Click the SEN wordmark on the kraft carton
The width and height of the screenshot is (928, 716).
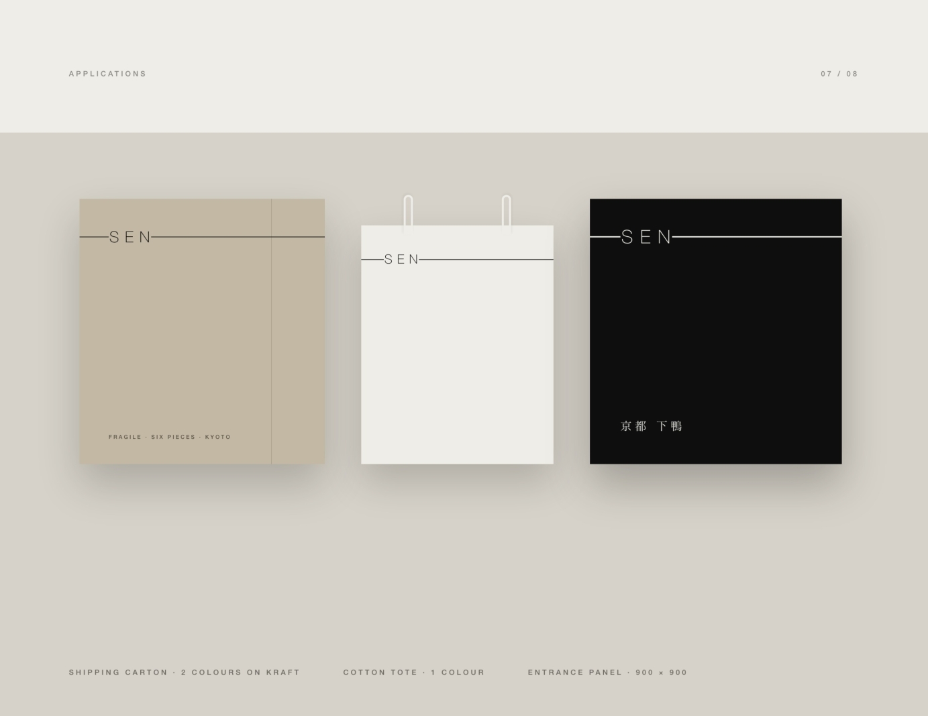coord(131,237)
